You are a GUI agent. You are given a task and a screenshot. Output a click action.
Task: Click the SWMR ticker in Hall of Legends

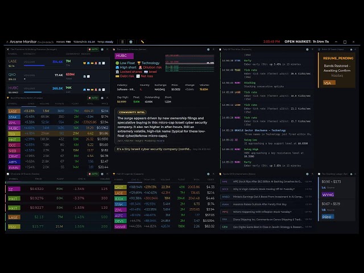[121, 227]
